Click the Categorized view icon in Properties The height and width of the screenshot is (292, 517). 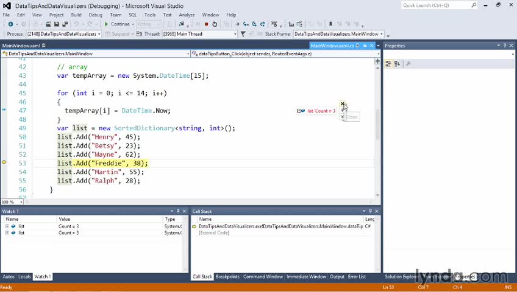(x=388, y=64)
